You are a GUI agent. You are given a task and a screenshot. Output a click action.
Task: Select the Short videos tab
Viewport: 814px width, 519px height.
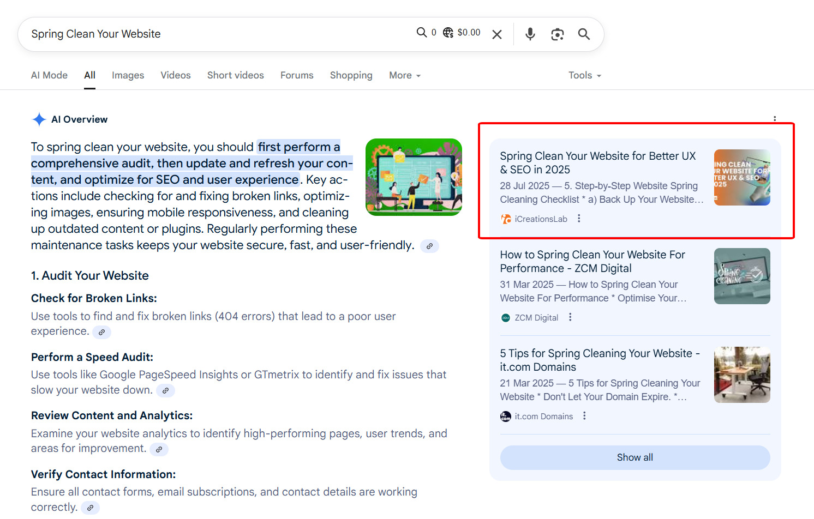tap(235, 75)
